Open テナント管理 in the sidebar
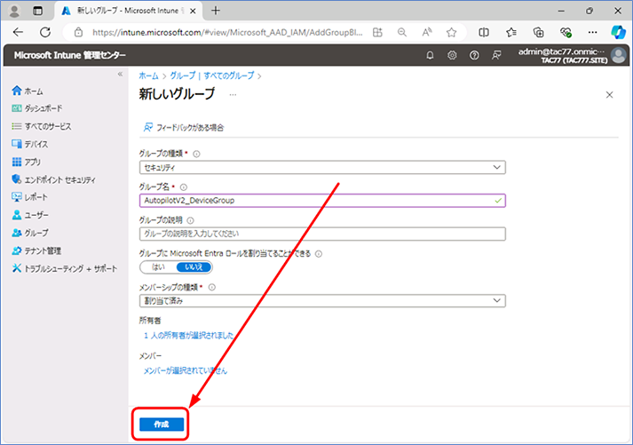 tap(36, 250)
